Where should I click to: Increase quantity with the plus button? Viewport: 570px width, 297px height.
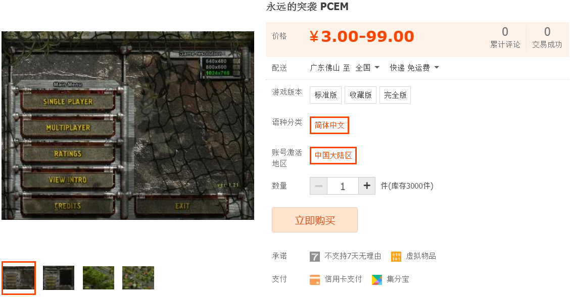click(x=367, y=186)
